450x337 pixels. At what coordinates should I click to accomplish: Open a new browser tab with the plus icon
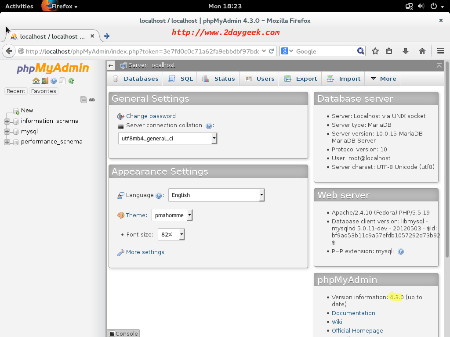pyautogui.click(x=107, y=36)
